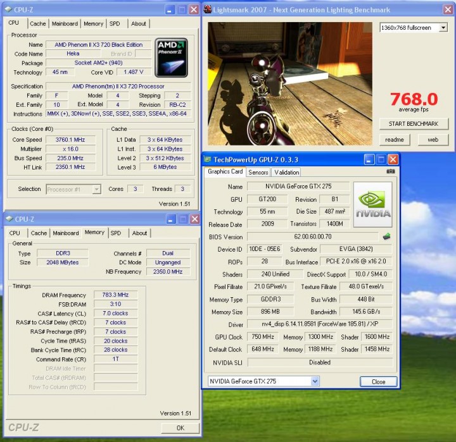Click the top CPU-Z window title icon
Screen dimensions: 456x442
click(x=8, y=9)
